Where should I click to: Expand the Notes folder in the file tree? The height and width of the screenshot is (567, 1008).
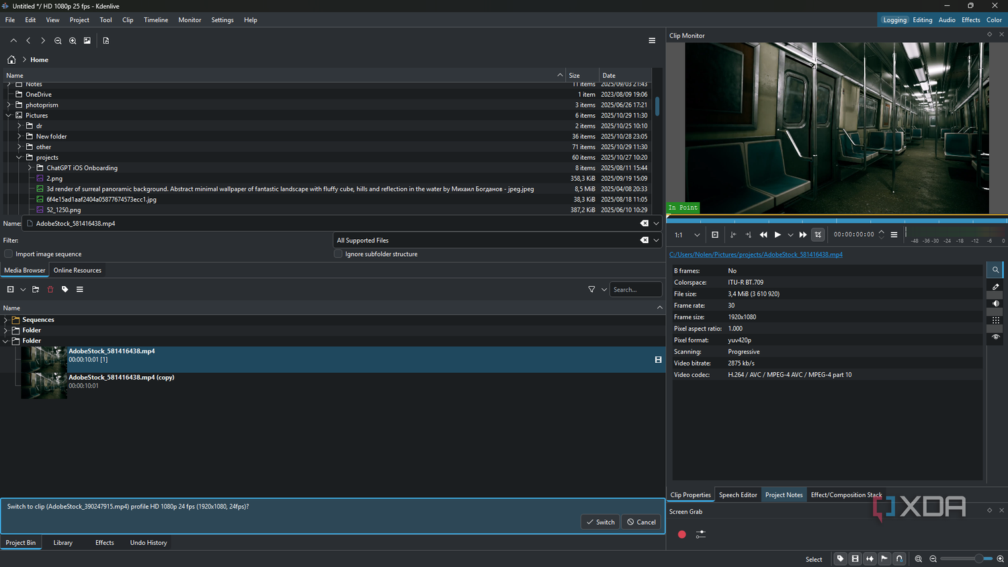tap(9, 85)
